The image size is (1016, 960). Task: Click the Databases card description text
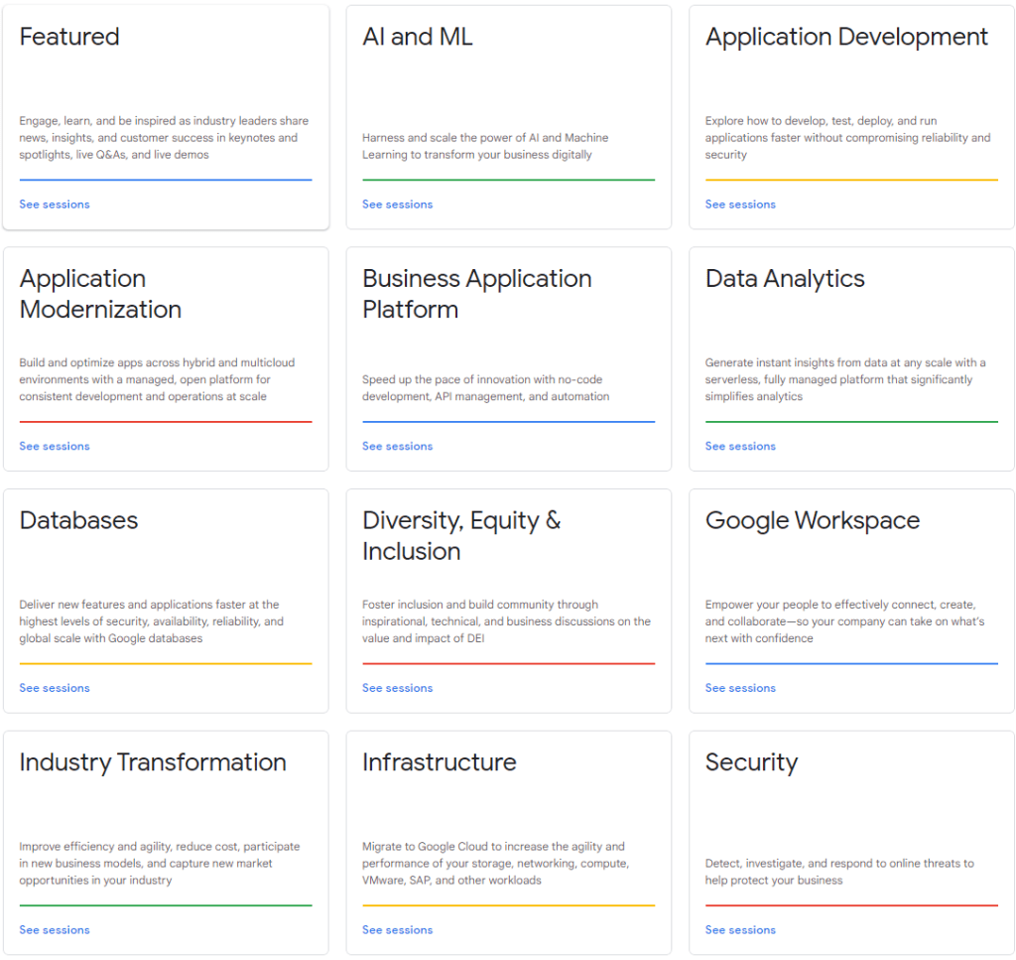point(151,621)
